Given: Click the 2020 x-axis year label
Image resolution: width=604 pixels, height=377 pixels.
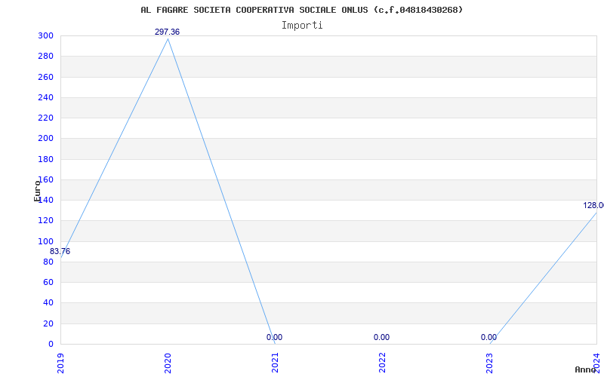Looking at the screenshot, I should pyautogui.click(x=168, y=363).
